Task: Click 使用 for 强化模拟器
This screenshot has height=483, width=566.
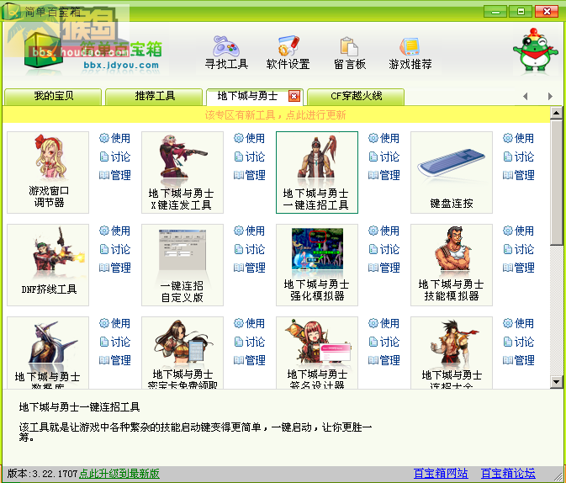Action: click(x=384, y=231)
